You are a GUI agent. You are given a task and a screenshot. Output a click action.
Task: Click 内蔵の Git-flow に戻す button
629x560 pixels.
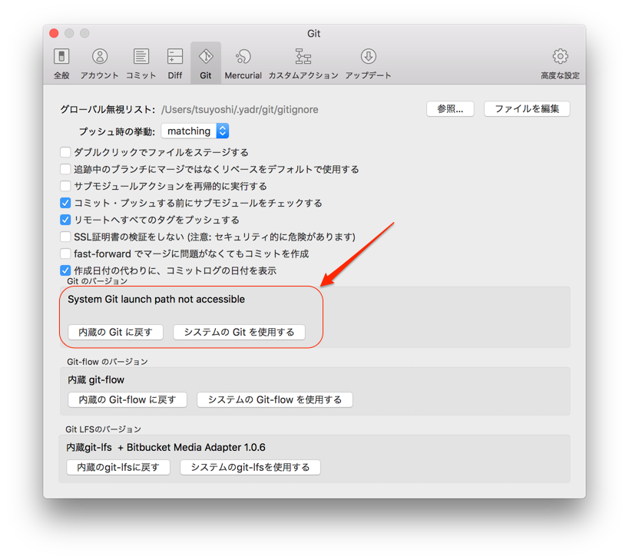click(x=127, y=400)
